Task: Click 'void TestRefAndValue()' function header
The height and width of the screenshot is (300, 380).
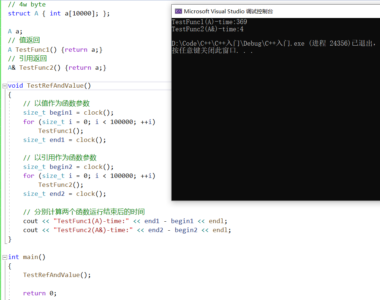Action: point(50,86)
